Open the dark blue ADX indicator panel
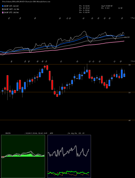 tap(69, 156)
